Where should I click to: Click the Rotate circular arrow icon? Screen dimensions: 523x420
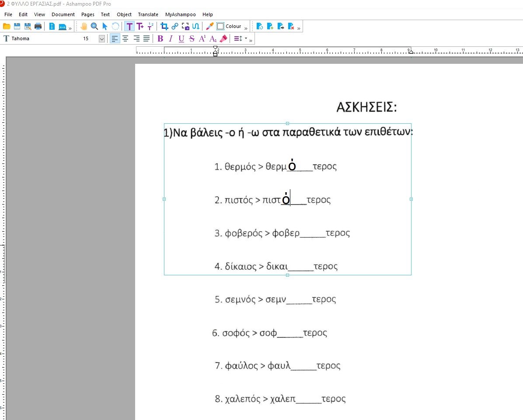click(115, 26)
